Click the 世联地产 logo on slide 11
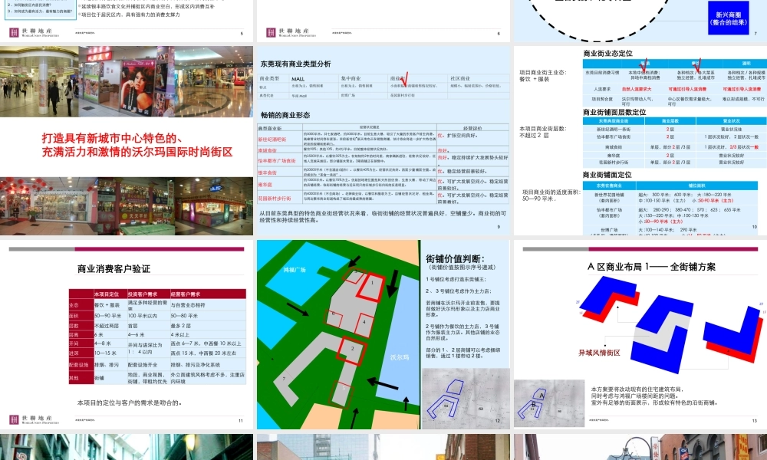 coord(34,419)
